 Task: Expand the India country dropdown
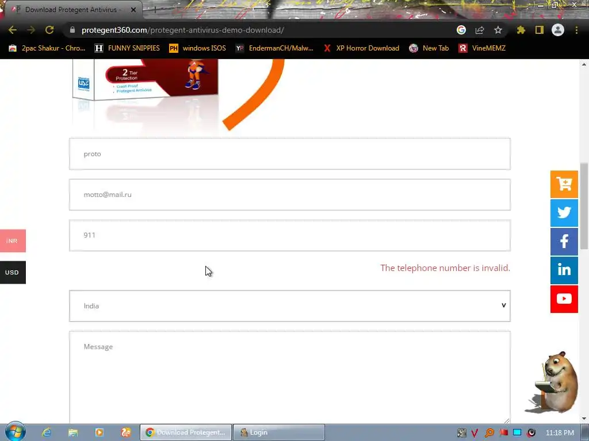tap(290, 306)
